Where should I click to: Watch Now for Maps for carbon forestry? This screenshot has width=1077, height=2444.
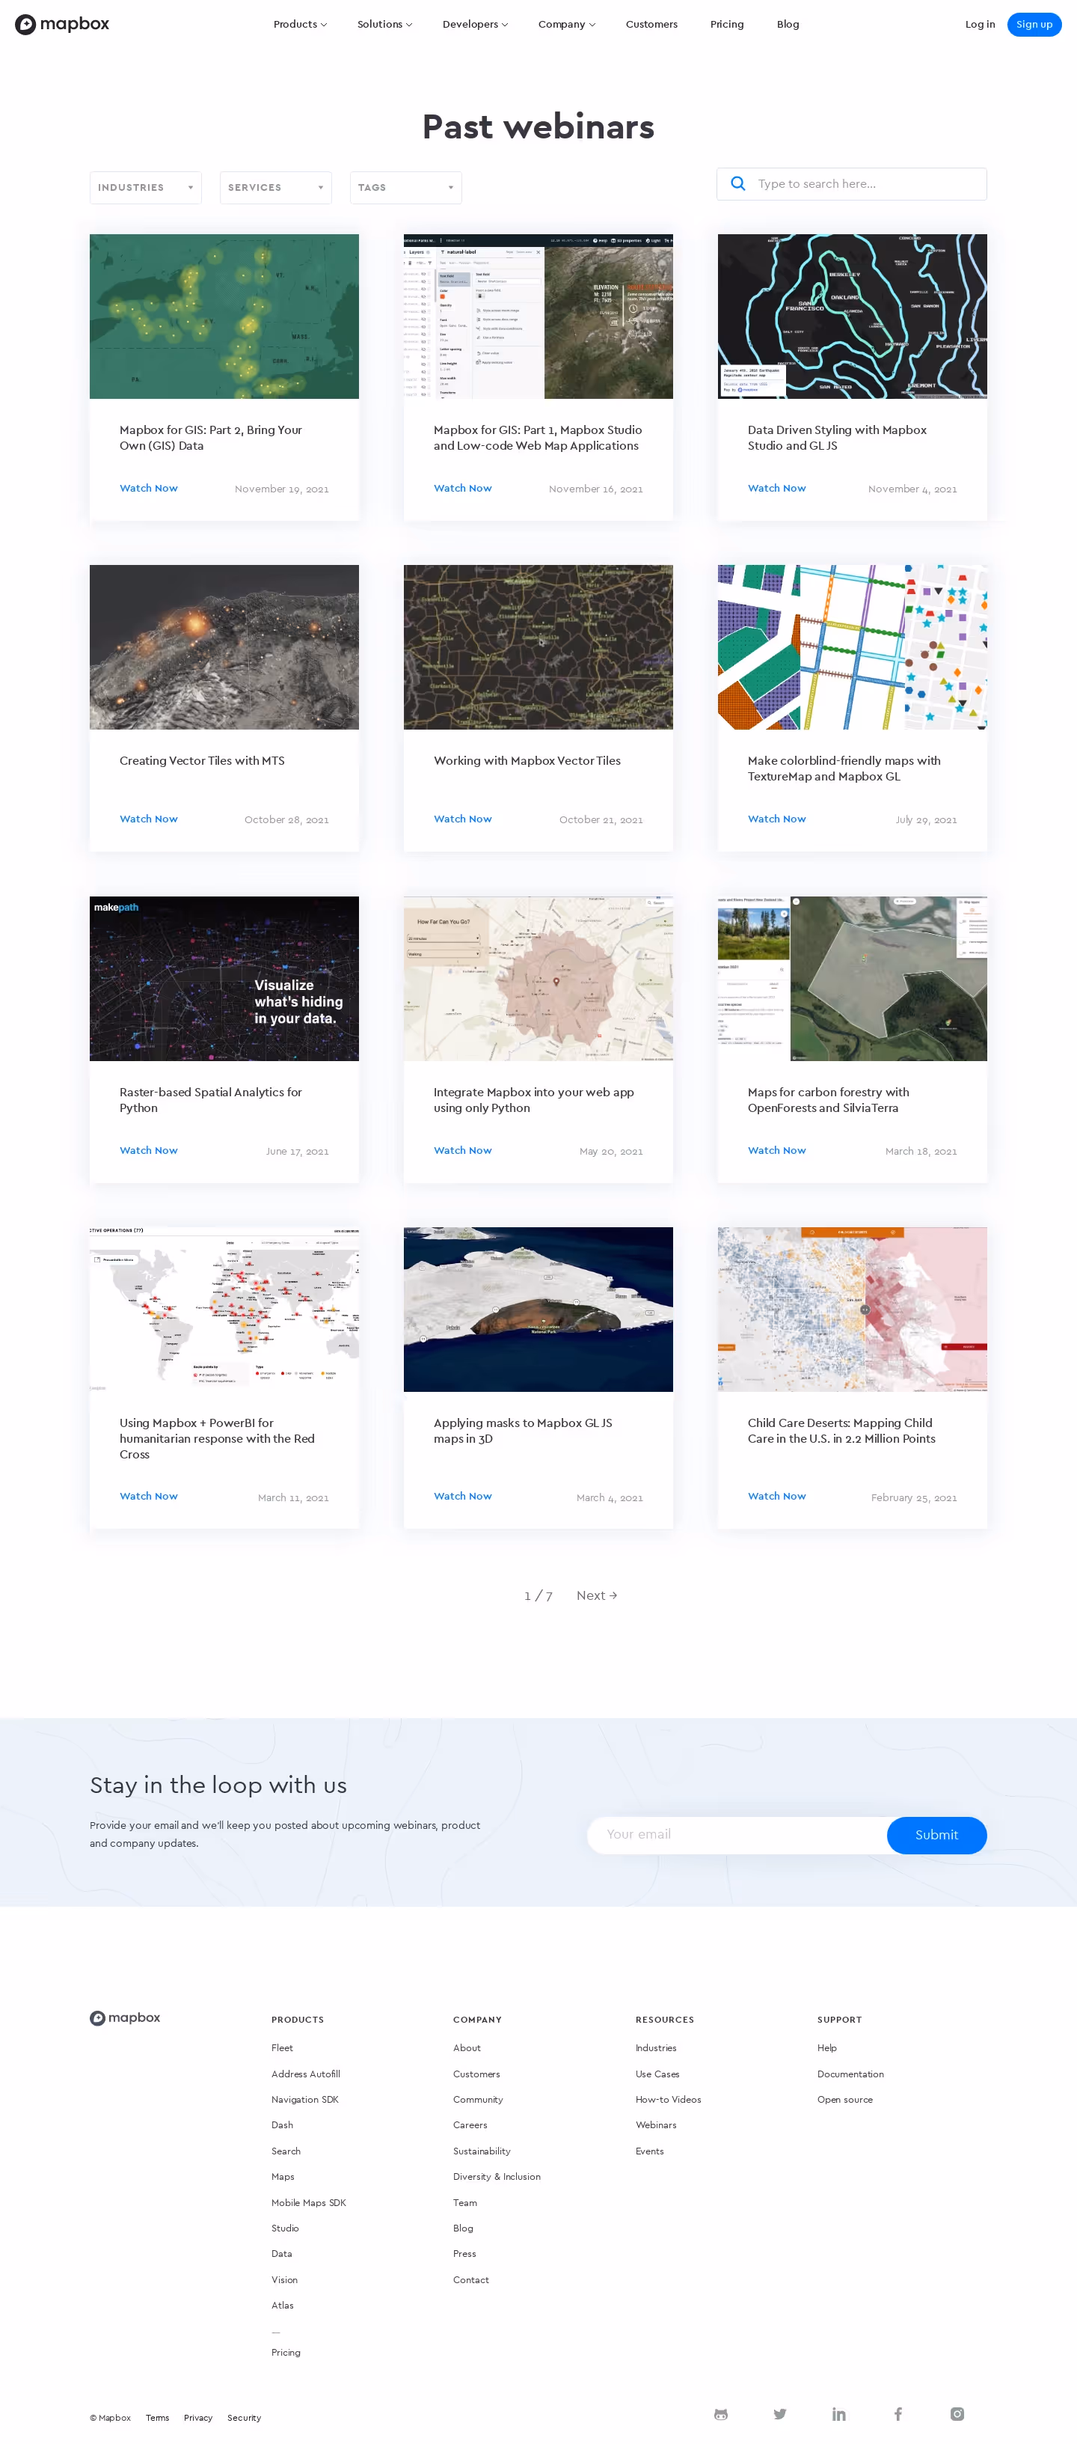pyautogui.click(x=776, y=1150)
